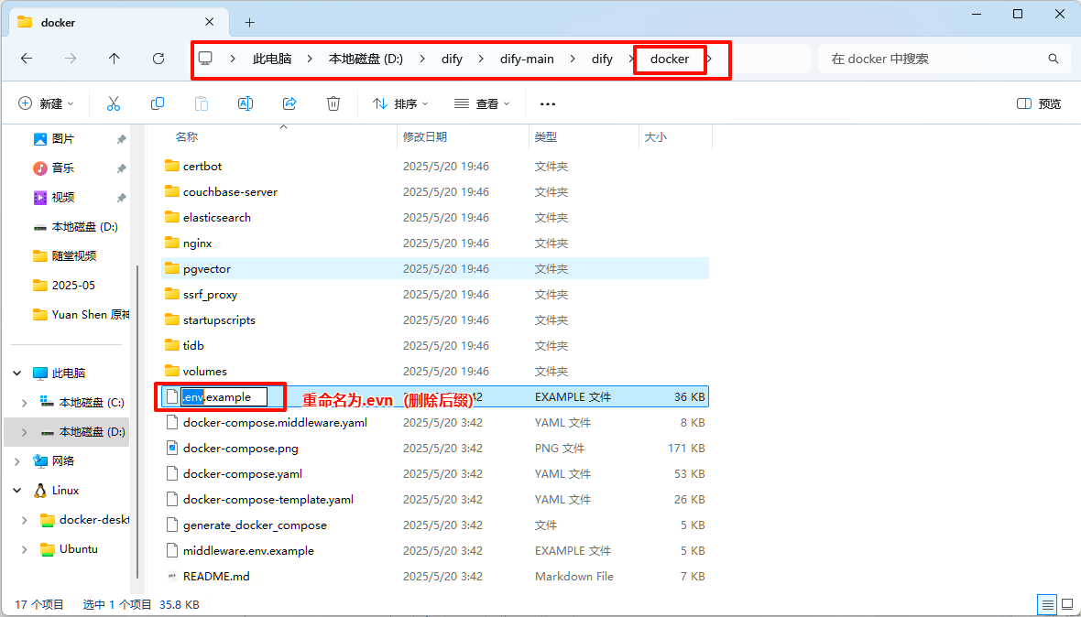Click the Share icon in toolbar
The height and width of the screenshot is (617, 1081).
[x=289, y=103]
